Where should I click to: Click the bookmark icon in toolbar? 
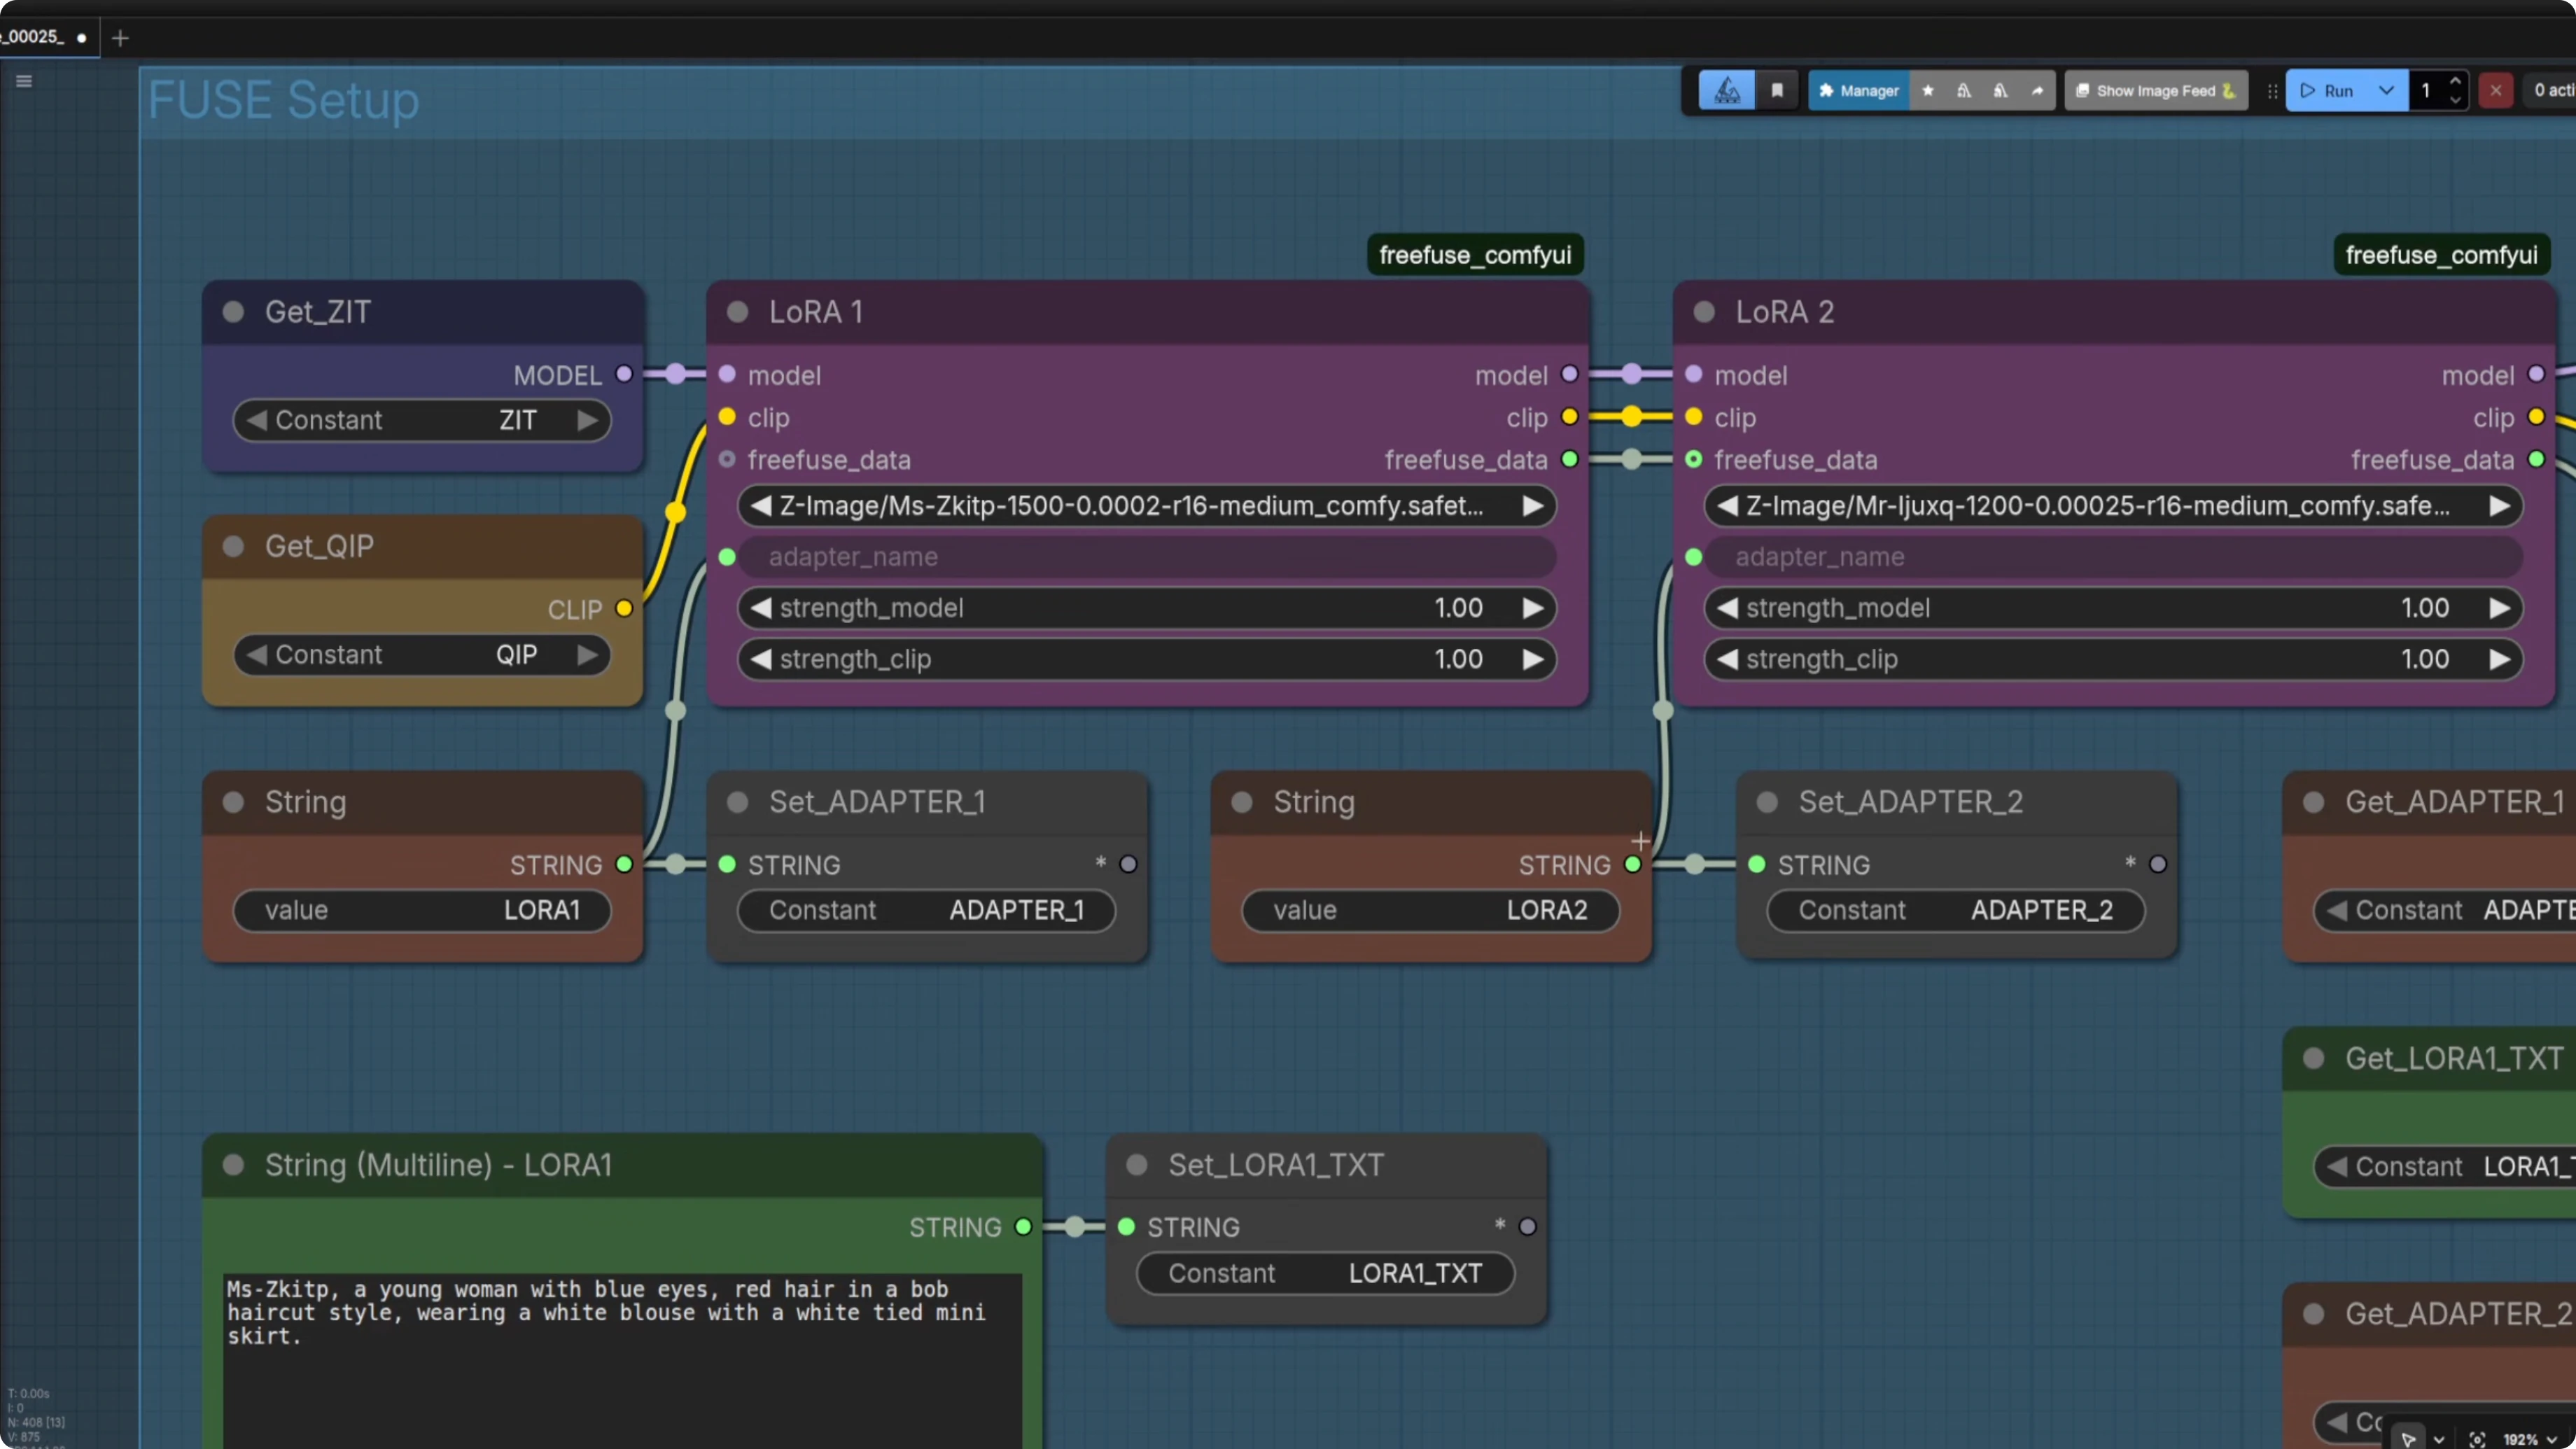(1777, 90)
